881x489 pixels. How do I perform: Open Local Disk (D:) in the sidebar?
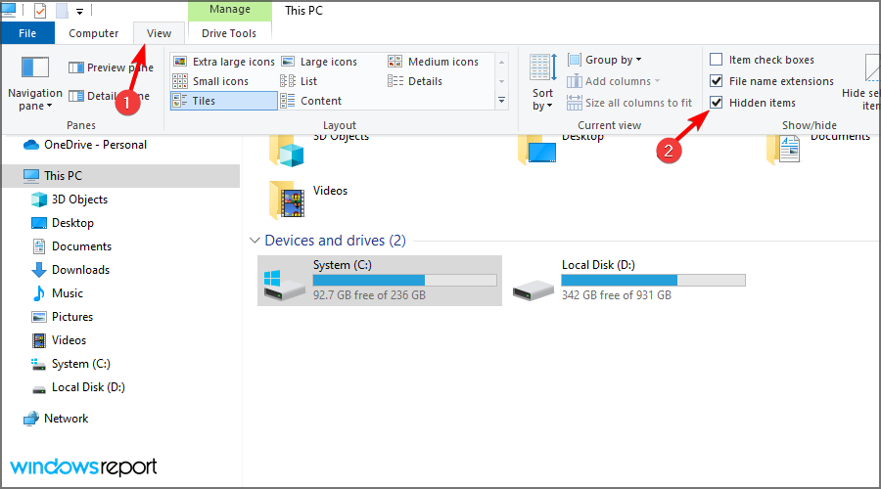pos(78,387)
